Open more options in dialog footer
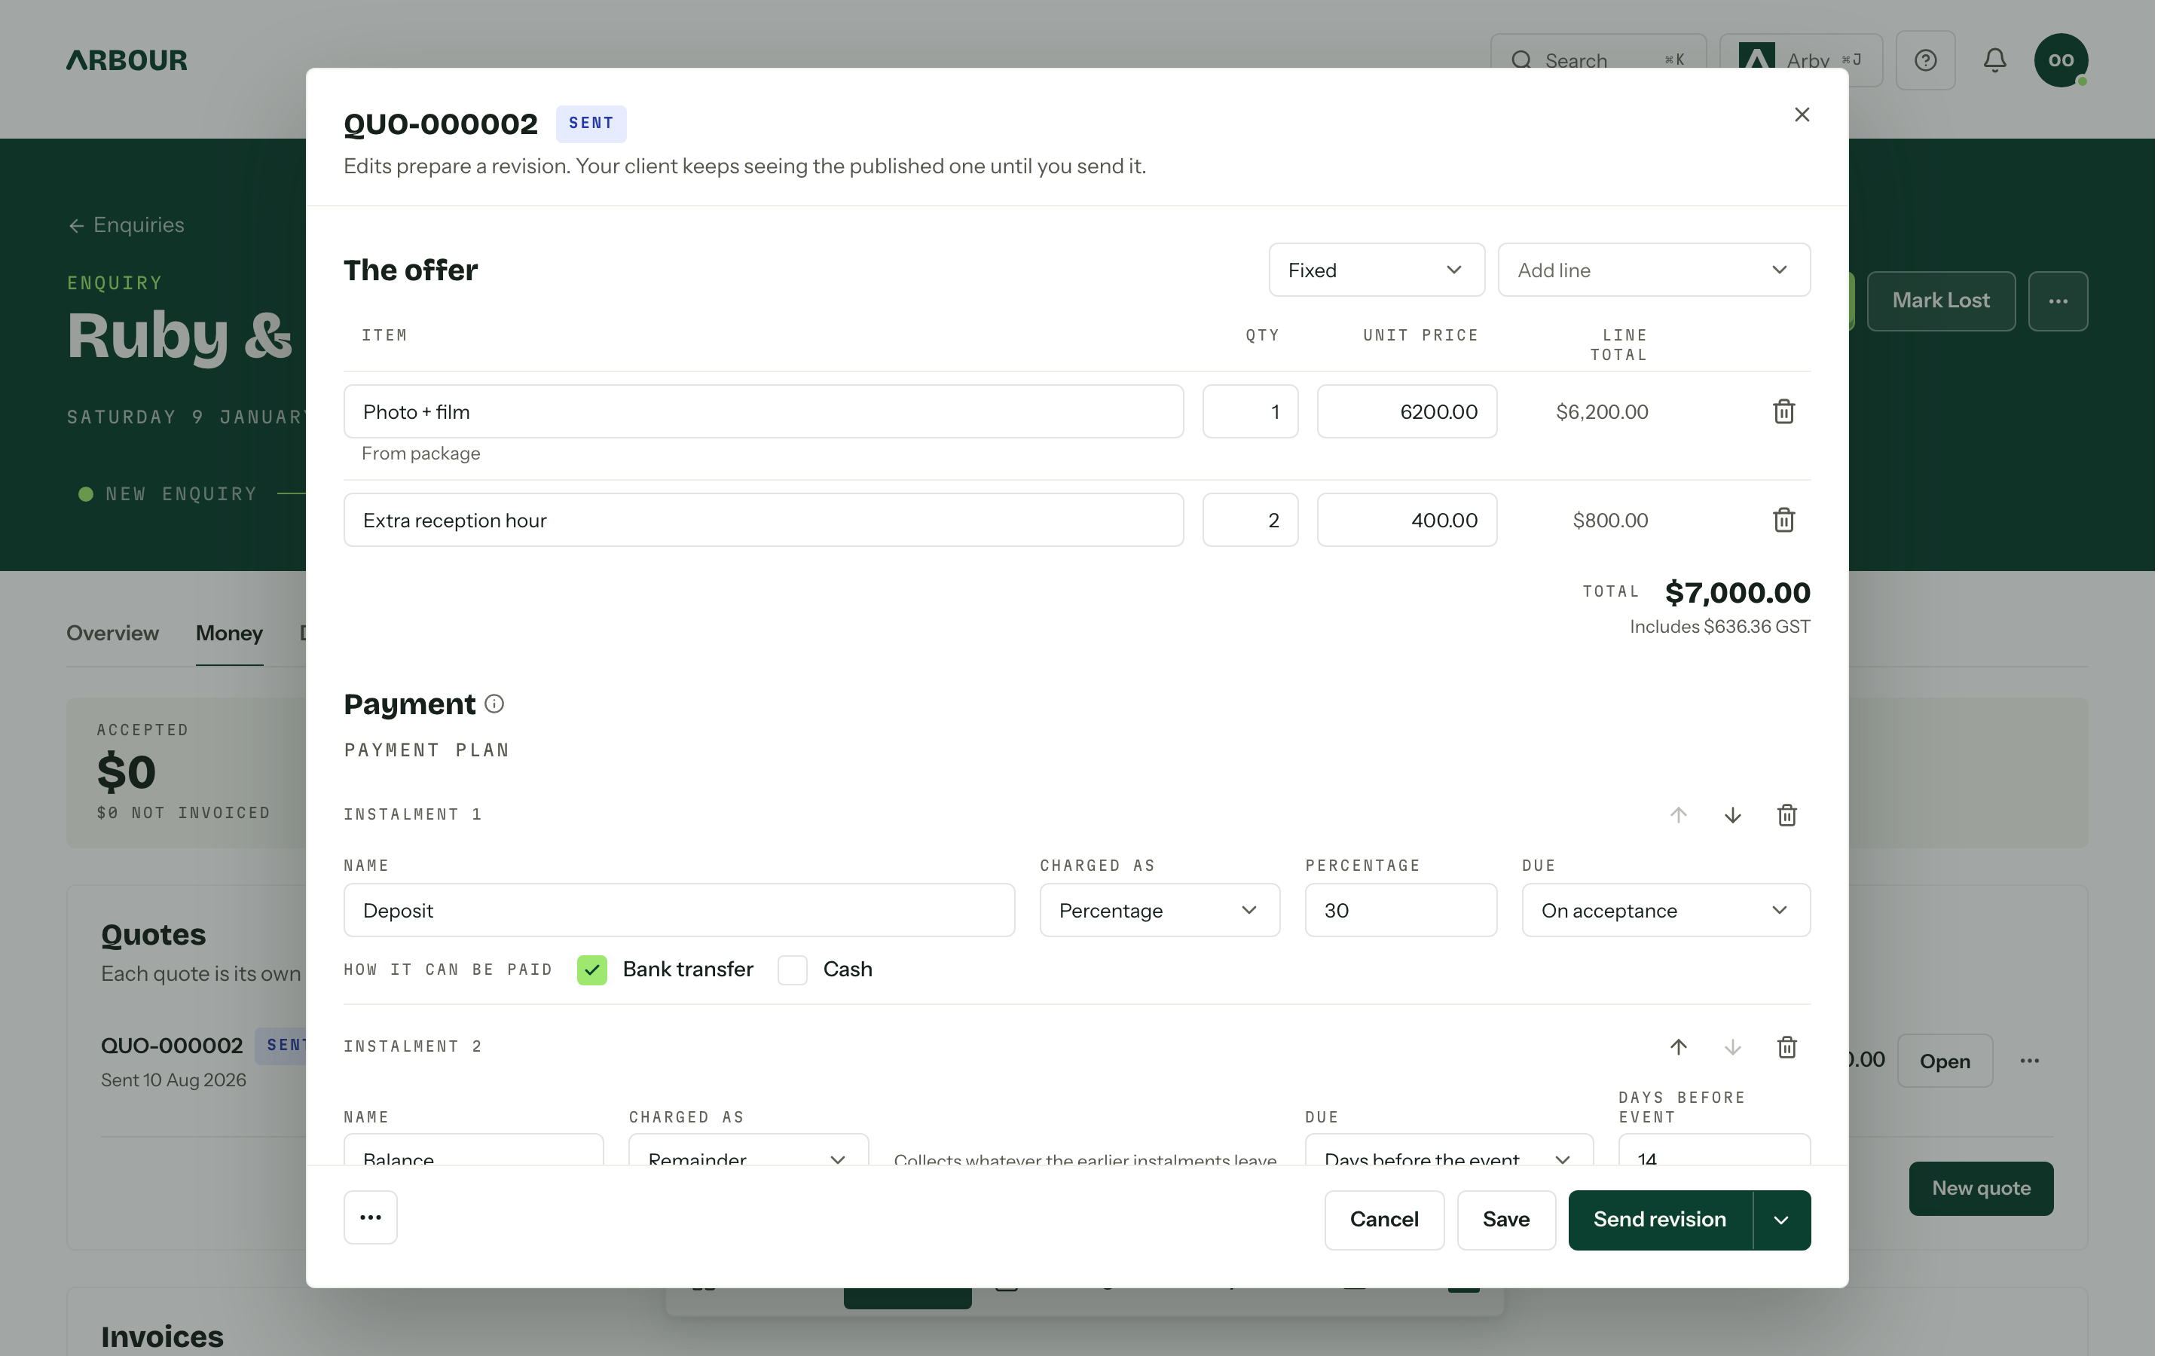The height and width of the screenshot is (1356, 2170). click(x=371, y=1217)
